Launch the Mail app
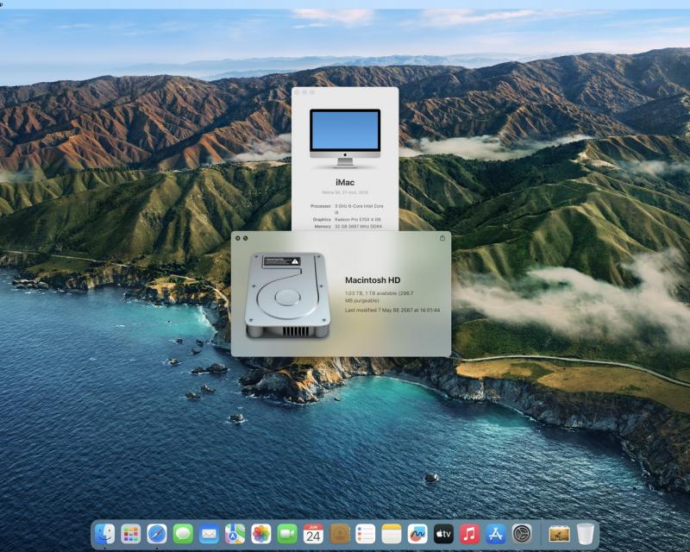The width and height of the screenshot is (690, 552). (209, 534)
